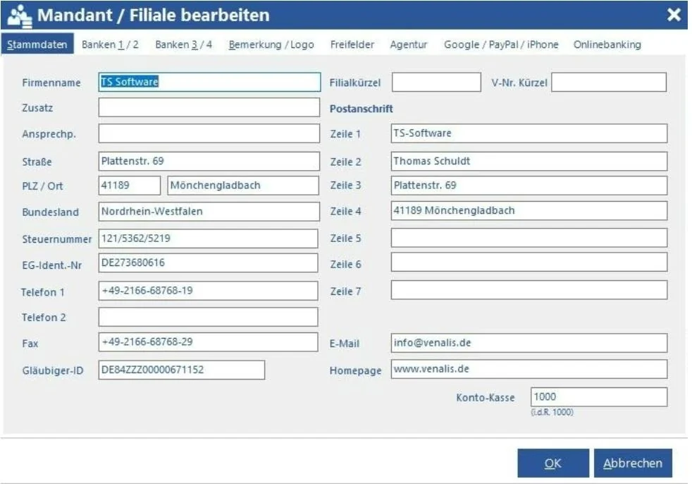The image size is (692, 484).
Task: Open the Banken 1 / 2 tab
Action: click(110, 44)
